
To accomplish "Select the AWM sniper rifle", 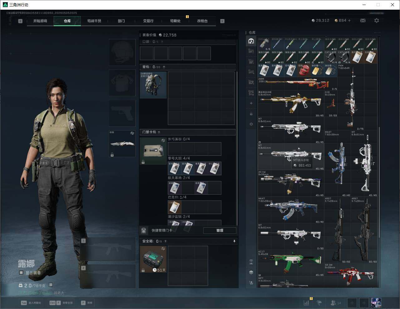I will 298,83.
